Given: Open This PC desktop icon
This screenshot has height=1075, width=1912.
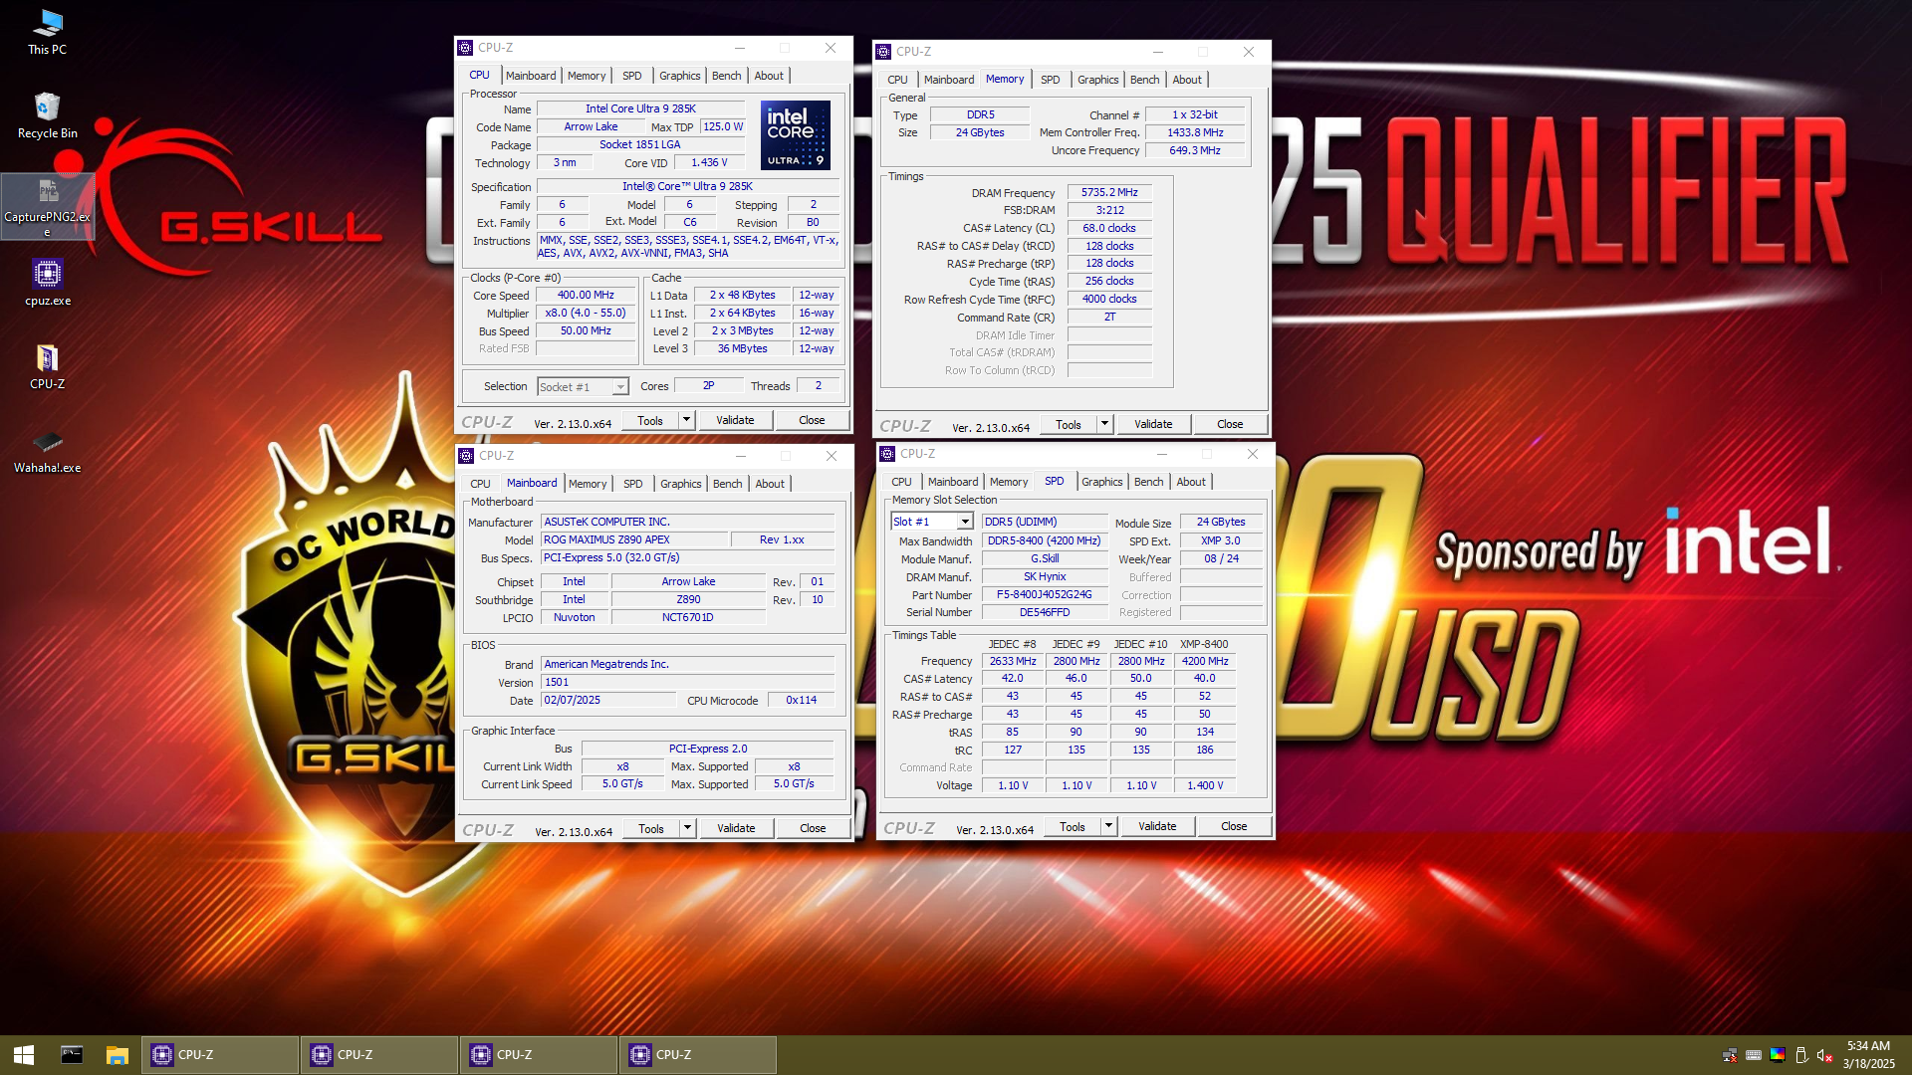Looking at the screenshot, I should pyautogui.click(x=47, y=32).
